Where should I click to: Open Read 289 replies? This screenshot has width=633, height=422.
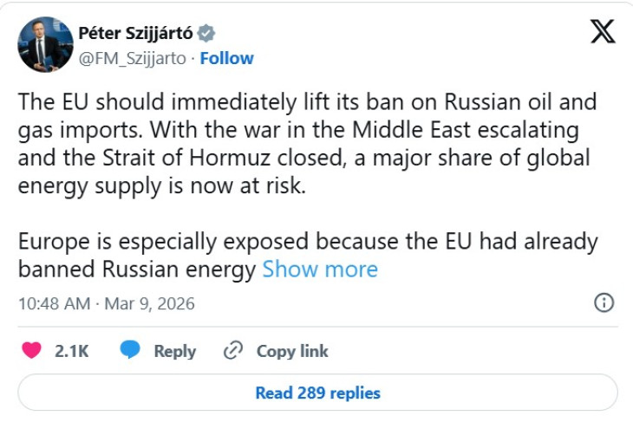pos(317,393)
